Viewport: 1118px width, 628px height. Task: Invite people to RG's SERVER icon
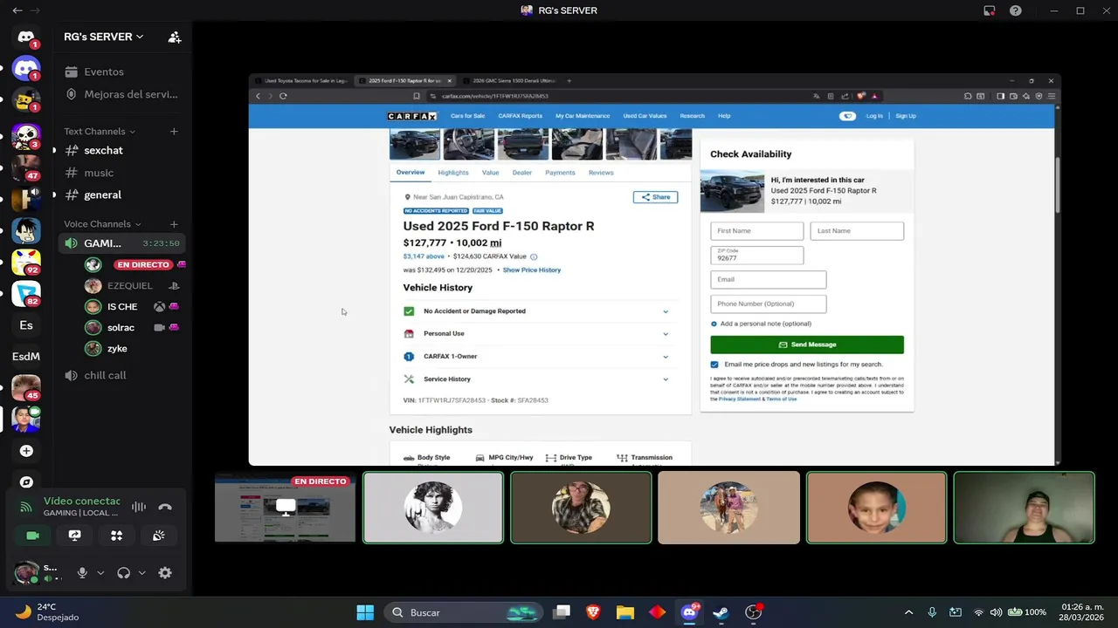[x=175, y=38]
